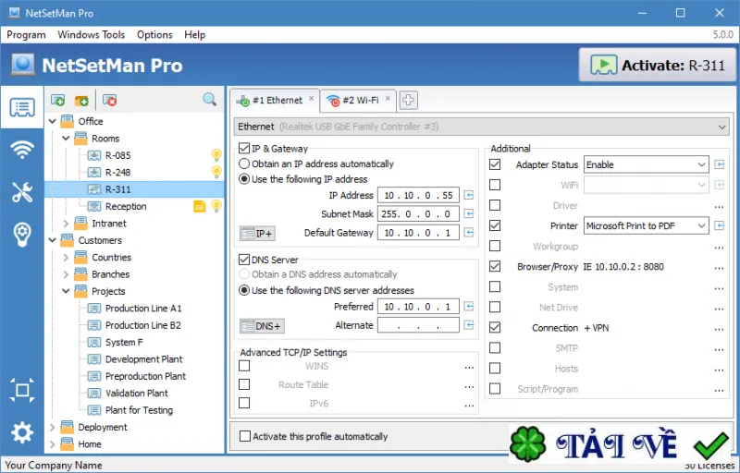
Task: Enable Route Table checkbox
Action: click(244, 384)
